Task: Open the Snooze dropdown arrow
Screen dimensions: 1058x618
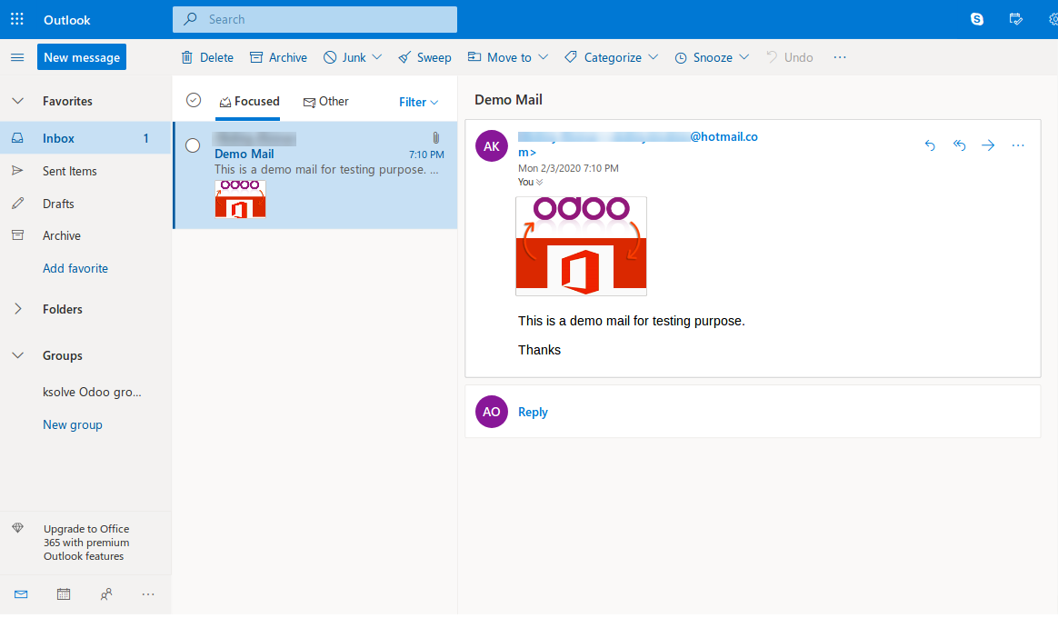Action: (744, 57)
